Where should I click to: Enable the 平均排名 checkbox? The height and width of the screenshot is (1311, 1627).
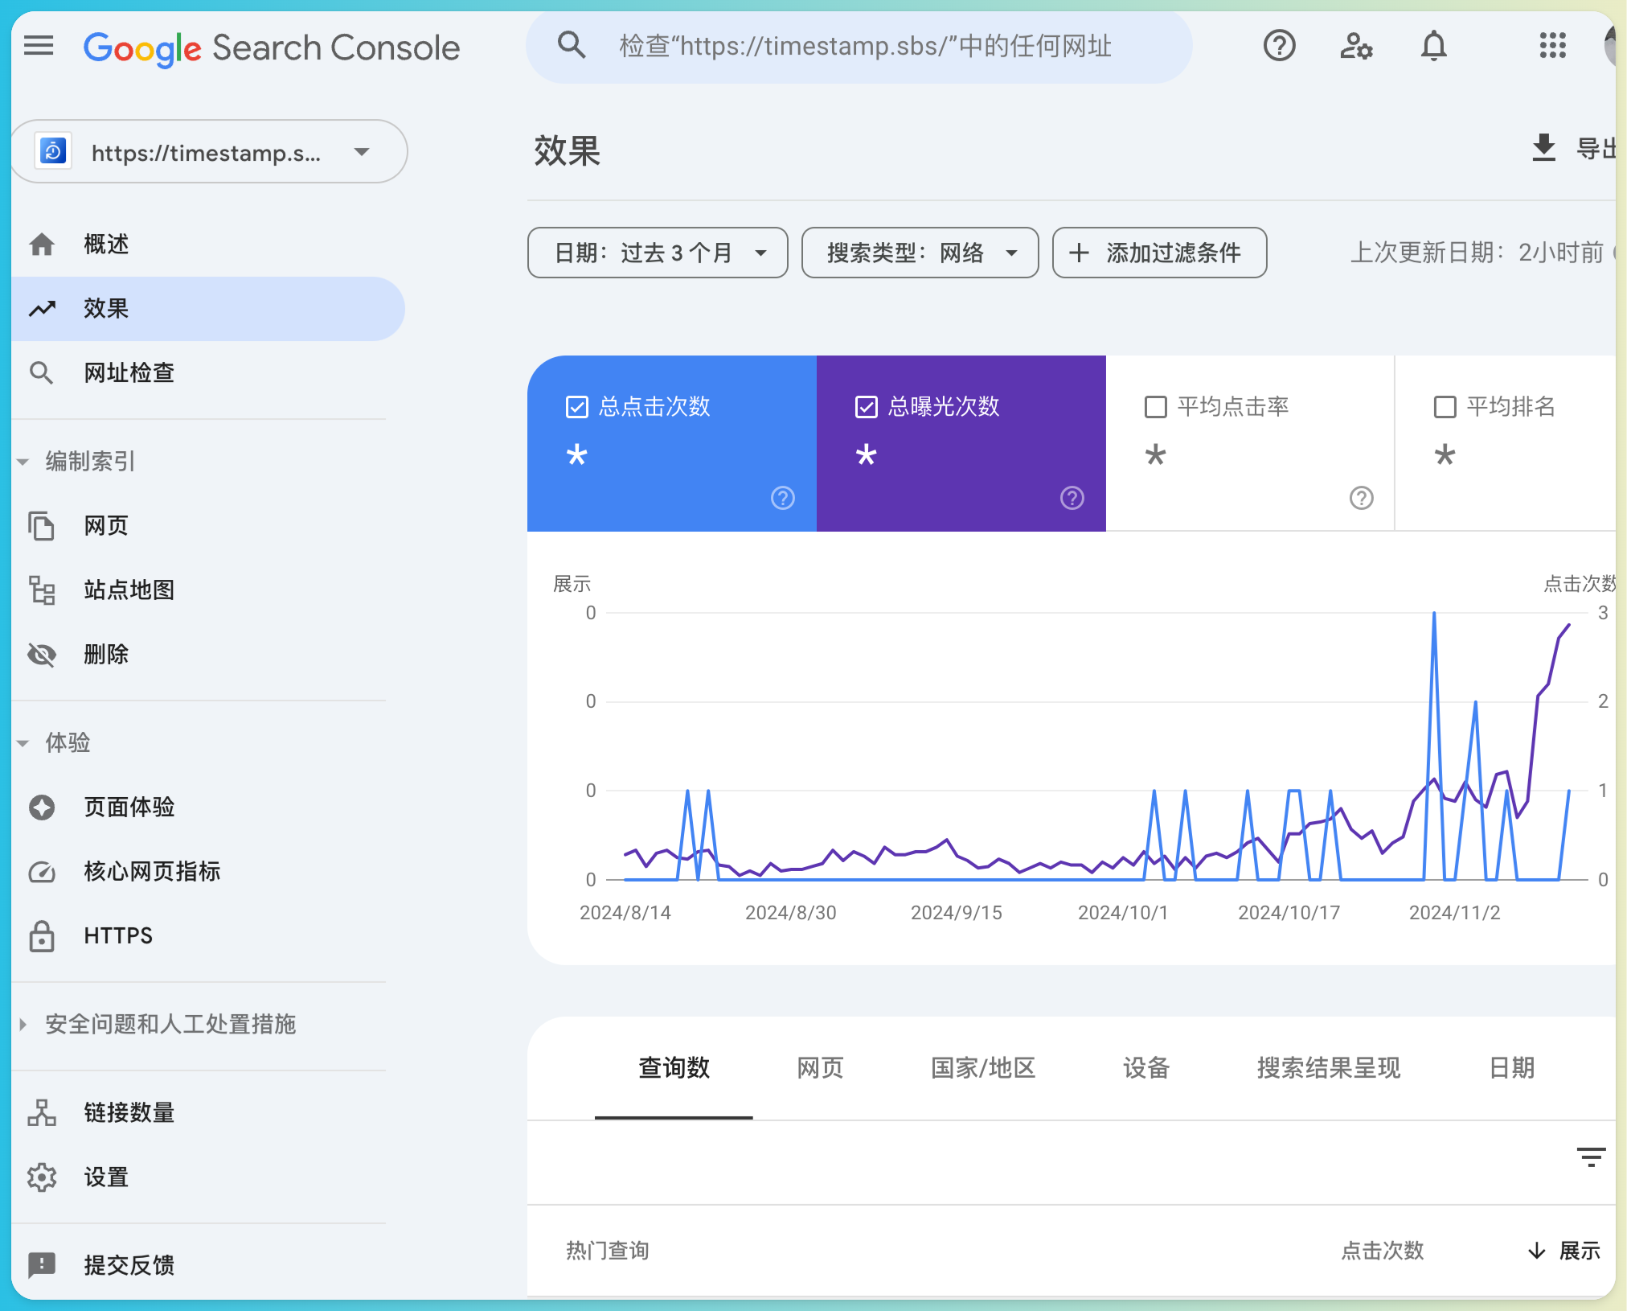1445,407
